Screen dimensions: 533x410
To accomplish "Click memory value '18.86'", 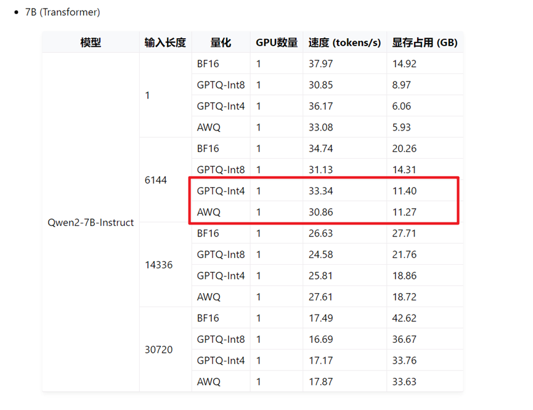I will tap(404, 275).
